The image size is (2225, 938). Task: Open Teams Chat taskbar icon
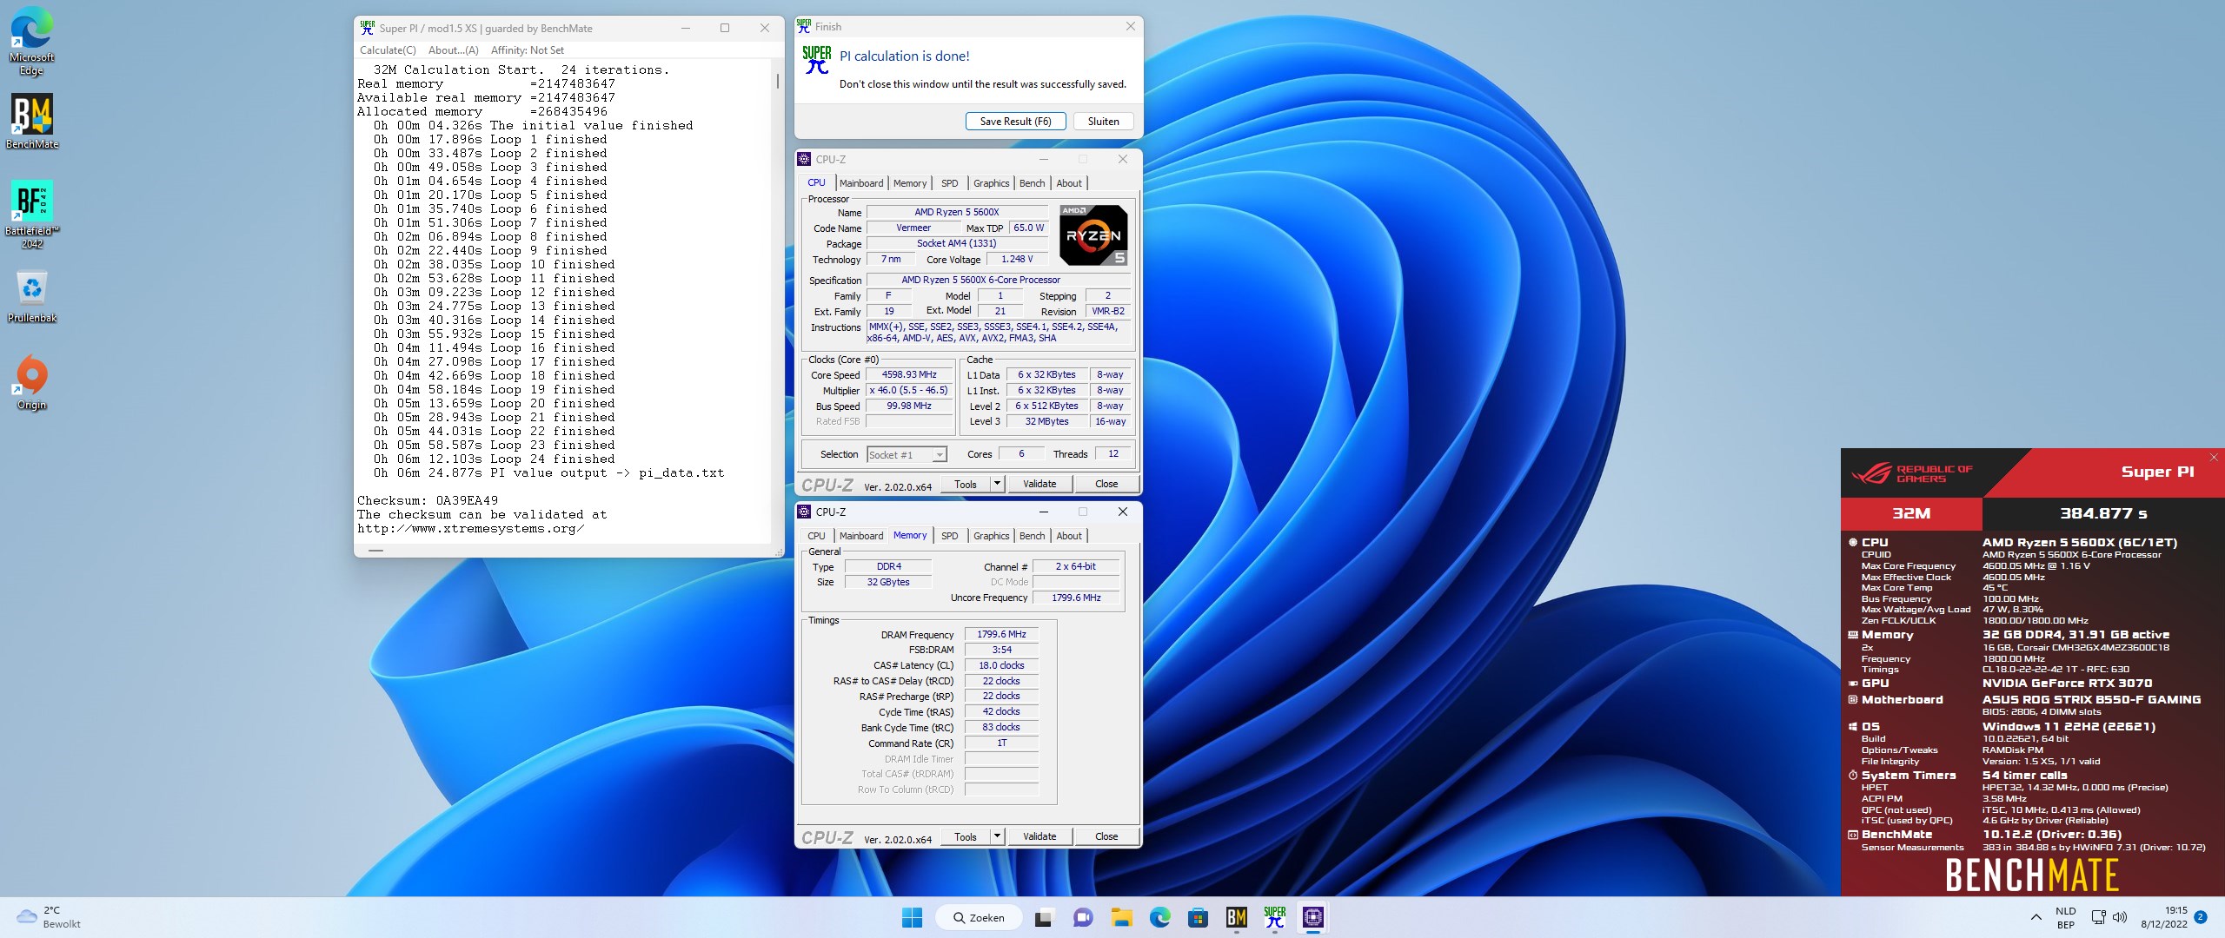[x=1082, y=917]
